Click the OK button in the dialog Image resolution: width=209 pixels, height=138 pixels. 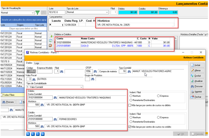pyautogui.click(x=181, y=134)
